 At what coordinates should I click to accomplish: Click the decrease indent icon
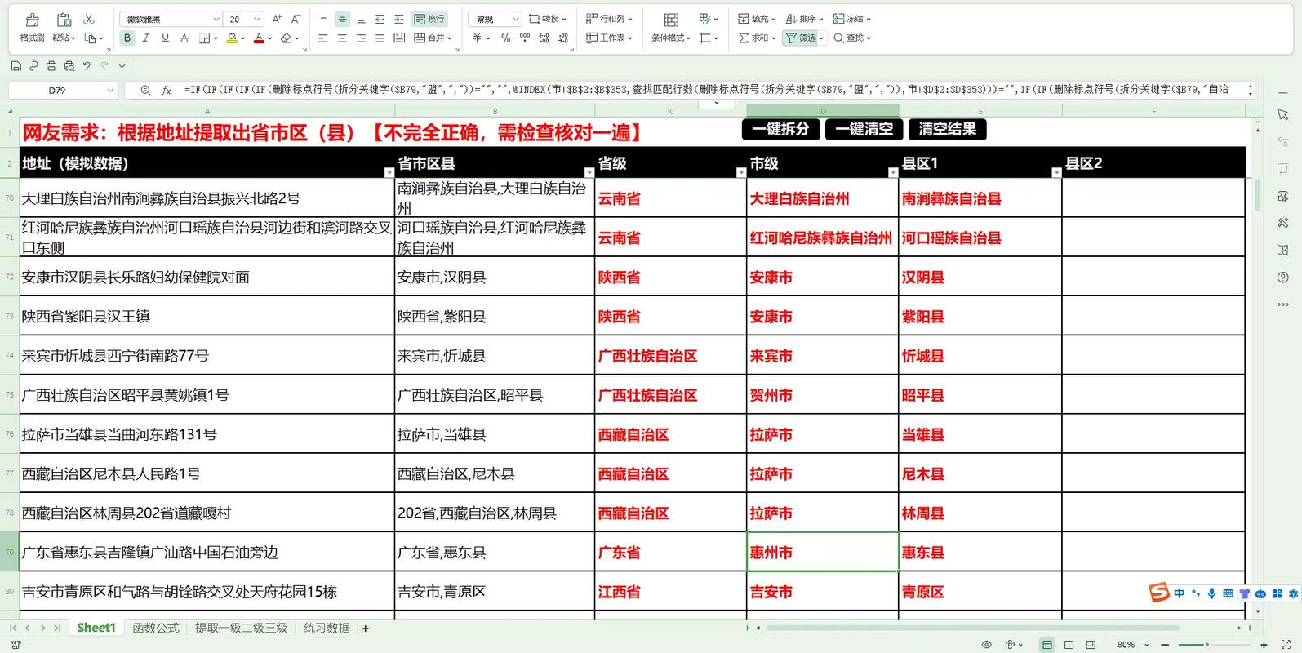tap(380, 19)
